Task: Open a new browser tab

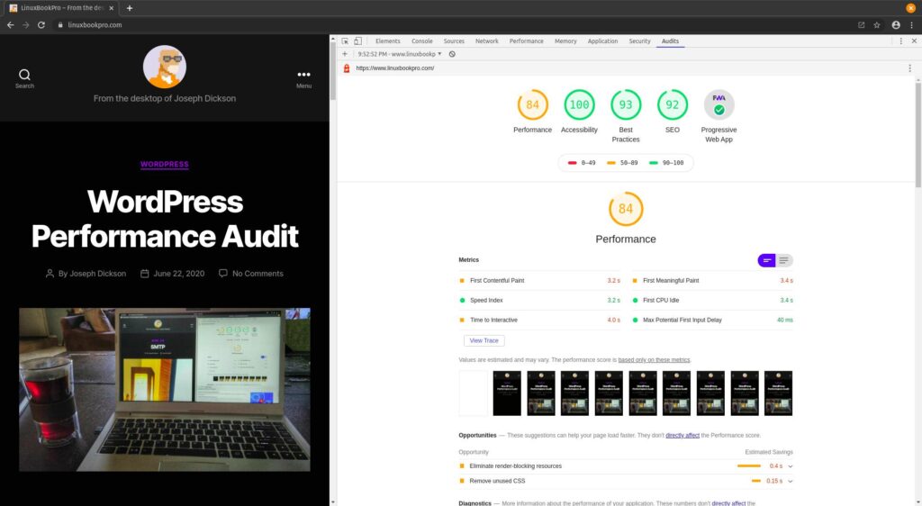Action: [130, 8]
